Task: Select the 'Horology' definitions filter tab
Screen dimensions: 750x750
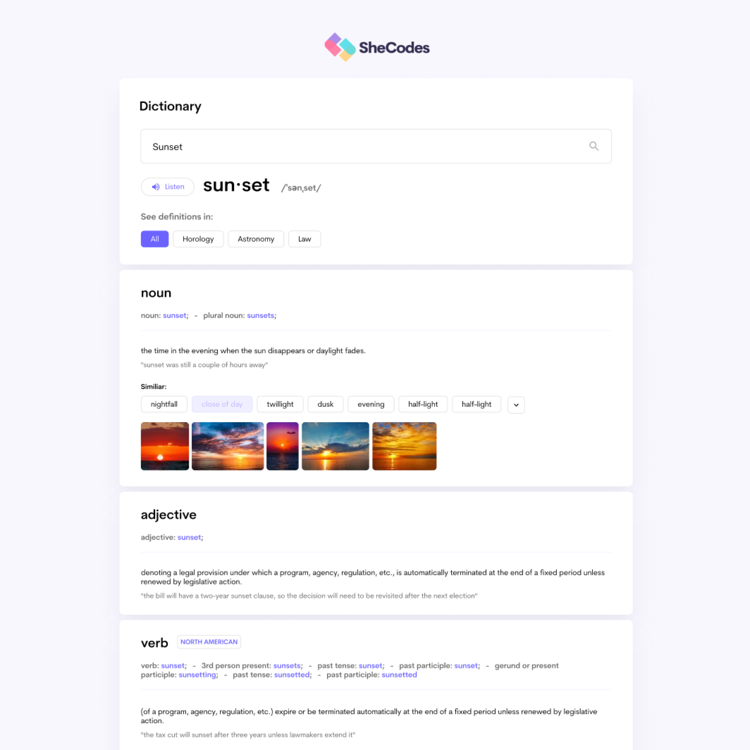Action: pyautogui.click(x=199, y=238)
